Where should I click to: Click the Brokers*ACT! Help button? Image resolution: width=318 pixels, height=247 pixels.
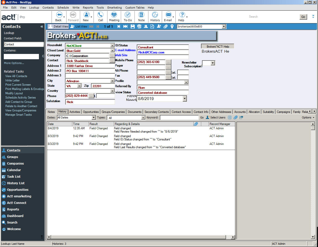218,46
